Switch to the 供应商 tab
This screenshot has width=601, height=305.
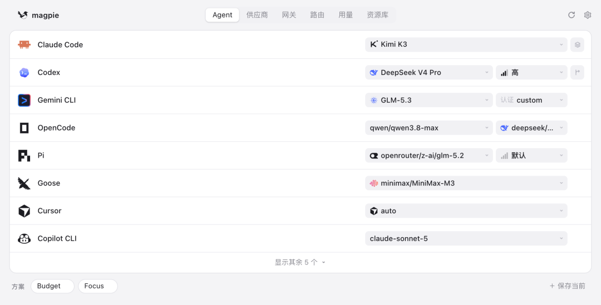pos(257,15)
